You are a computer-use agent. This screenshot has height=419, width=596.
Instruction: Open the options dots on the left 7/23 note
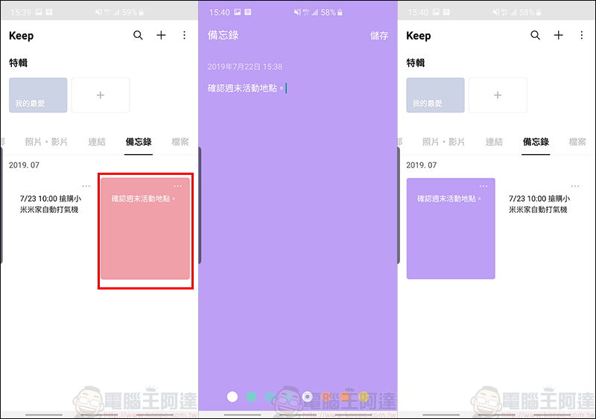click(x=86, y=186)
